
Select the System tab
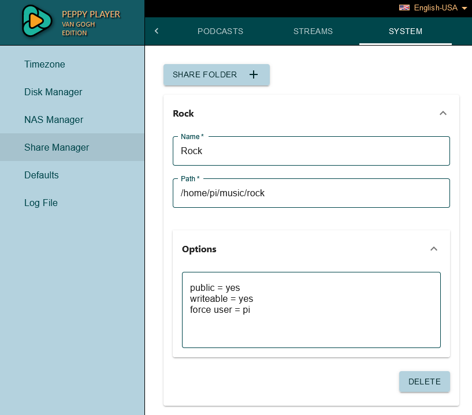[x=406, y=31]
